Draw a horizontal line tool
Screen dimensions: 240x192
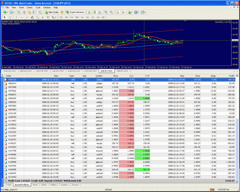tap(22, 17)
